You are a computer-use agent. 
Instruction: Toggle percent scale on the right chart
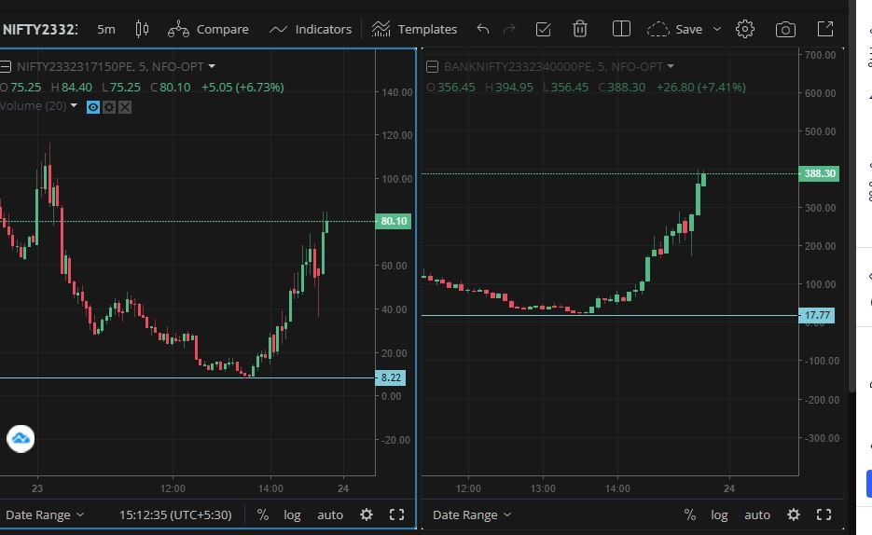click(689, 514)
